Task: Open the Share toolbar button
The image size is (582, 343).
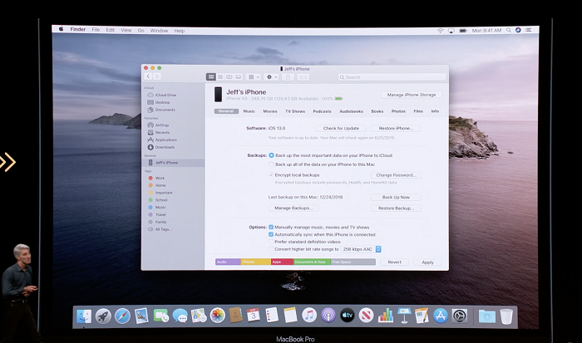Action: click(x=288, y=77)
